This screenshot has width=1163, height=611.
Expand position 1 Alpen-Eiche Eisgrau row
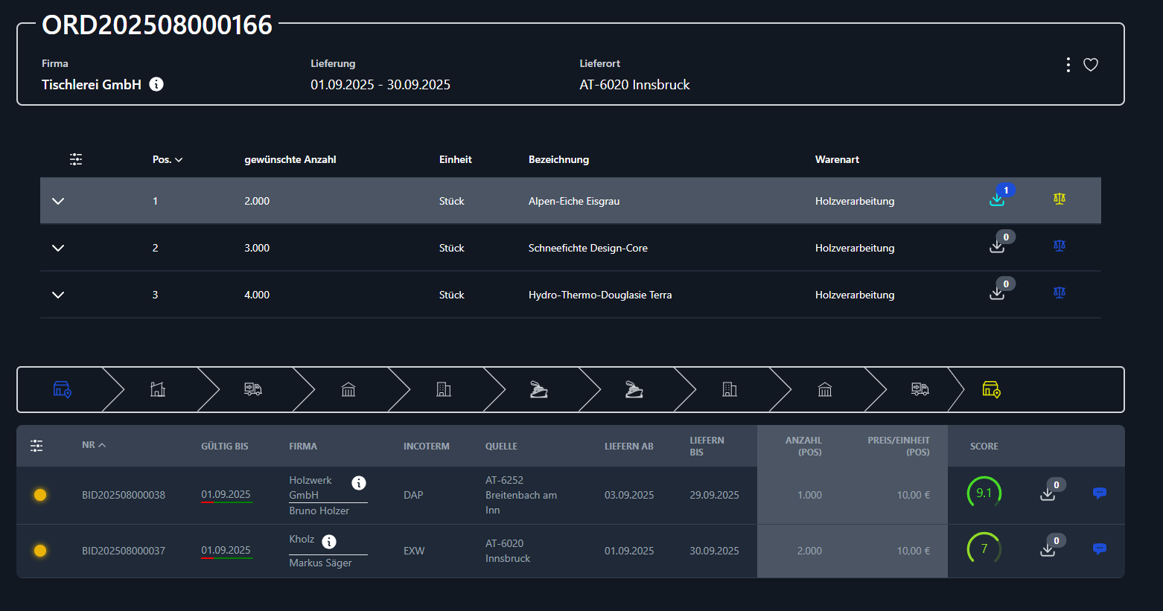pos(58,201)
